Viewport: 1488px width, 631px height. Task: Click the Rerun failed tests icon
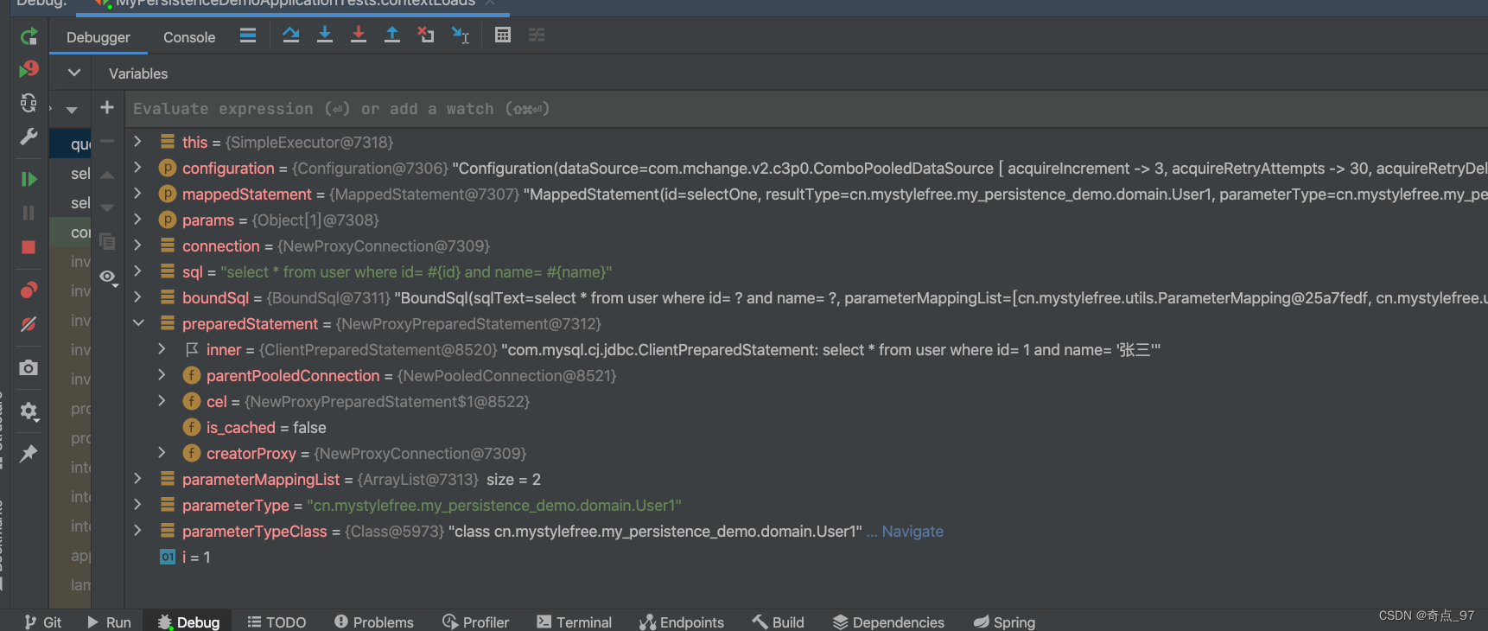[x=29, y=69]
